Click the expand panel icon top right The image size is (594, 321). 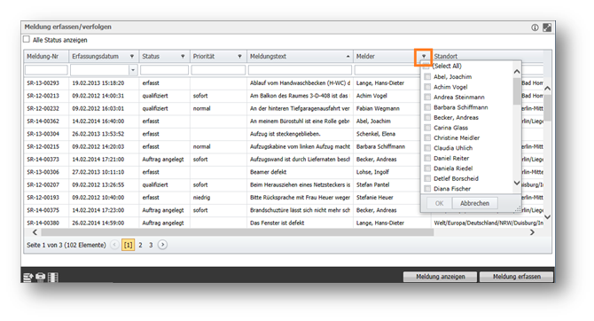(547, 27)
